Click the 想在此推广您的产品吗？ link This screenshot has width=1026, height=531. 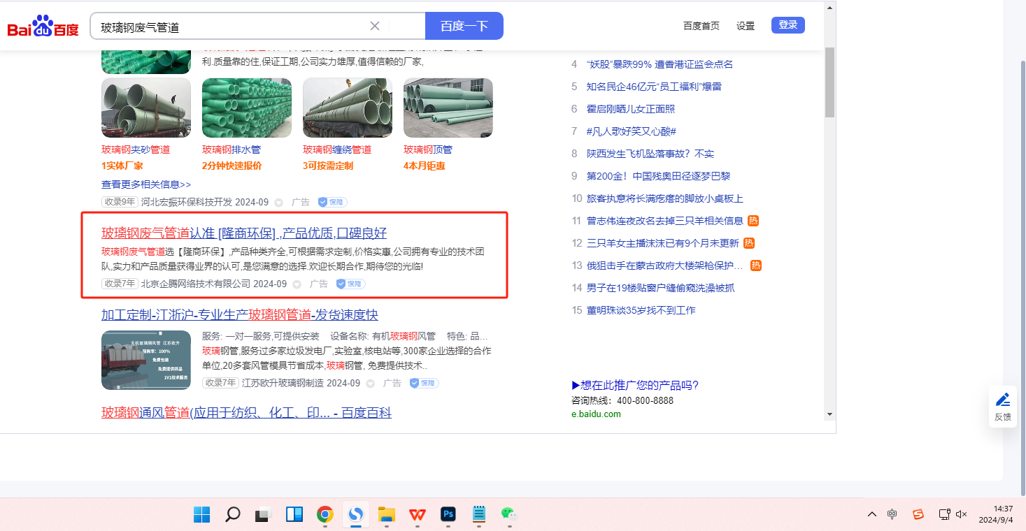[x=635, y=386]
